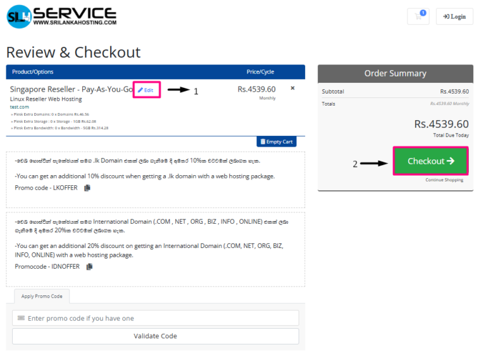Open the shopping cart icon

(418, 17)
